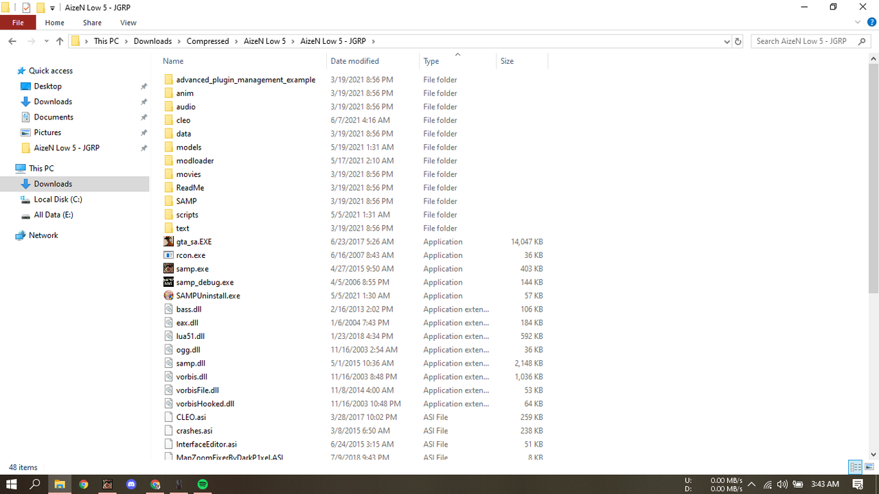
Task: Click the vertical scrollbar thumb
Action: click(874, 178)
